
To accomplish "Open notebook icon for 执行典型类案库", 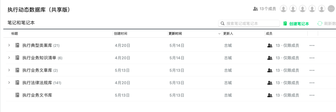I will coord(17,45).
